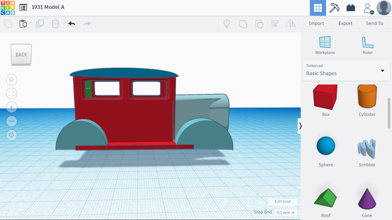Group the selected shapes
Viewport: 392px width, 220px height.
tap(243, 24)
